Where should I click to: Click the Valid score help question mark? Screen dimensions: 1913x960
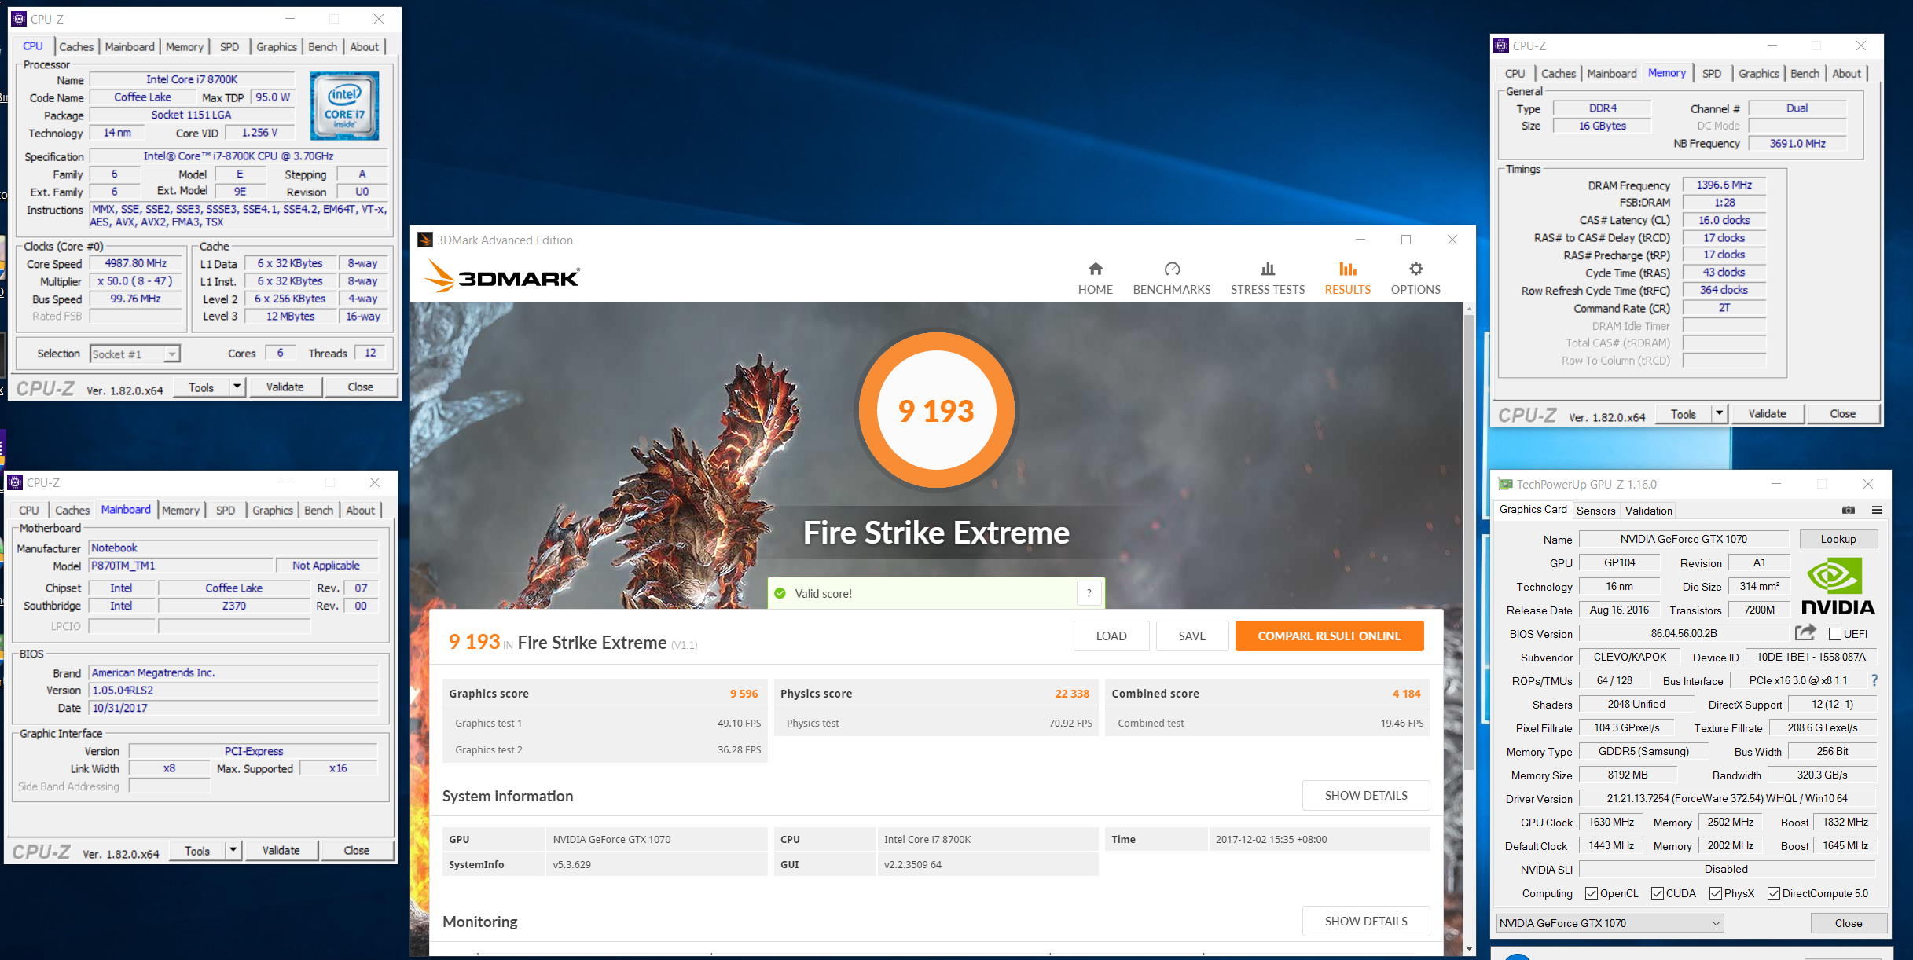pyautogui.click(x=1089, y=593)
